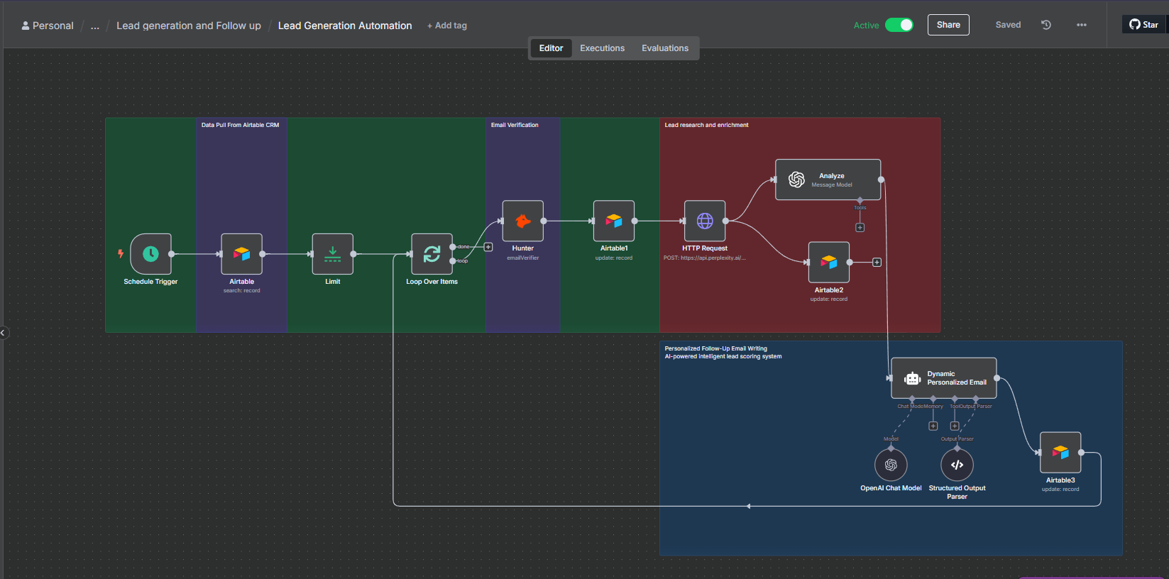Image resolution: width=1169 pixels, height=579 pixels.
Task: Open the three-dot workflow options menu
Action: [1081, 25]
